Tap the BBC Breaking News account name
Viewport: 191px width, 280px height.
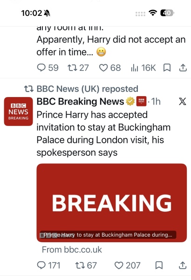[x=80, y=101]
